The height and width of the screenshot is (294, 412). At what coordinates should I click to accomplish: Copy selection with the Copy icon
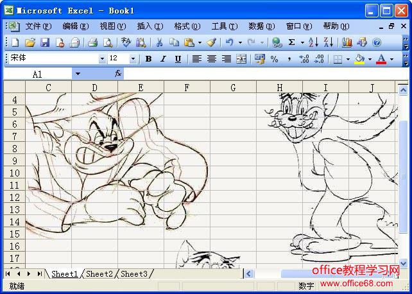pyautogui.click(x=174, y=42)
